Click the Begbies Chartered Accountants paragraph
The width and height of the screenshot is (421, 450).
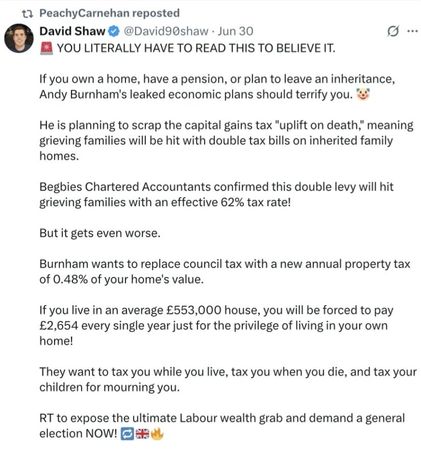click(x=216, y=194)
